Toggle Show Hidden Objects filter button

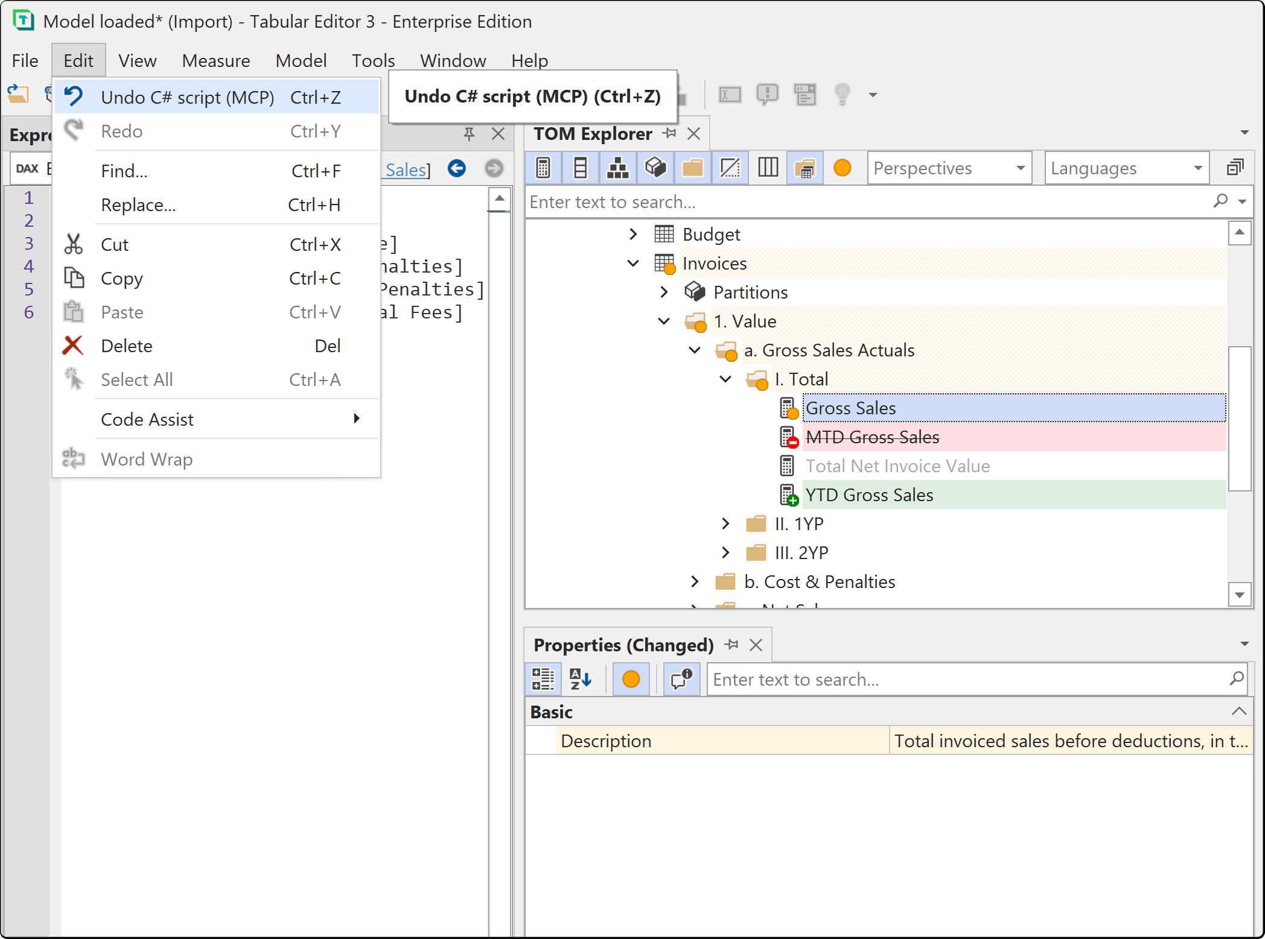(x=730, y=168)
